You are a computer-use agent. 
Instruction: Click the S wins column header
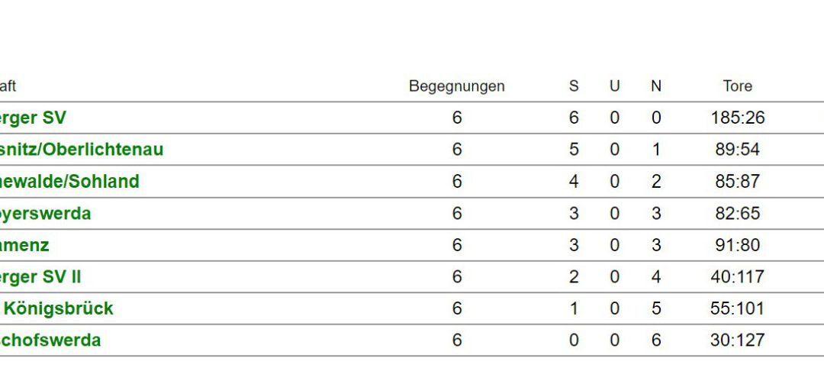(573, 86)
